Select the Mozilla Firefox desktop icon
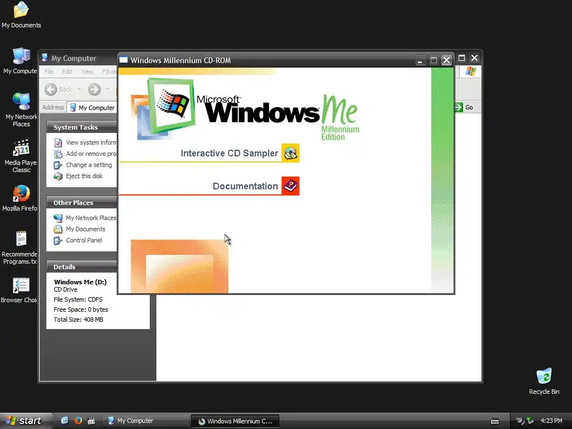This screenshot has width=572, height=429. (21, 198)
